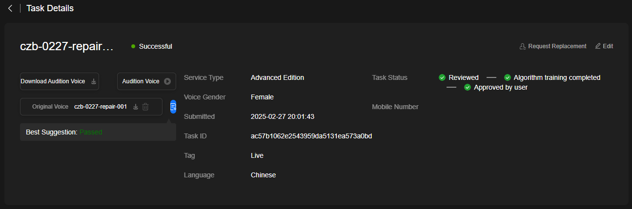
Task: Click Approved by user text
Action: pos(501,87)
